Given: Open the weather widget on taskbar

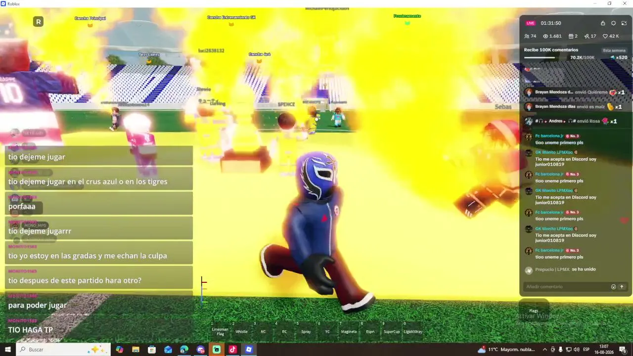Looking at the screenshot, I should [x=506, y=350].
